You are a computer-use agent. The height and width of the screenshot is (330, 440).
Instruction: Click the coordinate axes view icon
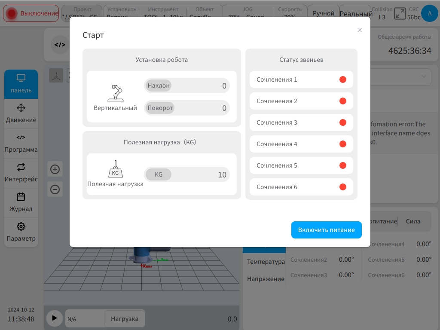coord(56,76)
